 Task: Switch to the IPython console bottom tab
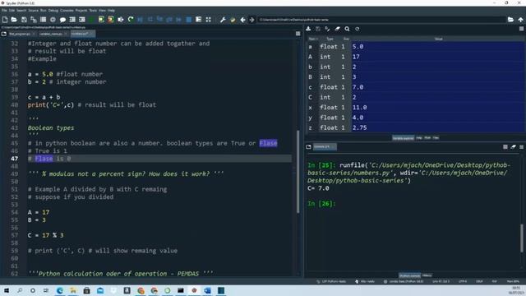pyautogui.click(x=409, y=275)
